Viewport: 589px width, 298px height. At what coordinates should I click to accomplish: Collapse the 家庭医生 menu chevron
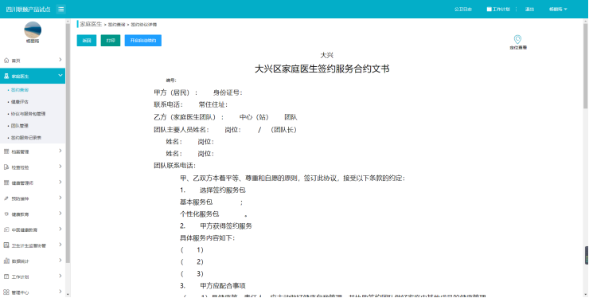pos(60,76)
